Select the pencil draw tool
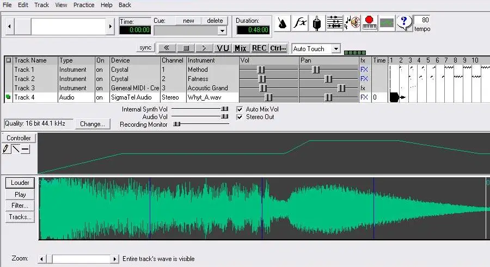This screenshot has width=490, height=267. 7,149
